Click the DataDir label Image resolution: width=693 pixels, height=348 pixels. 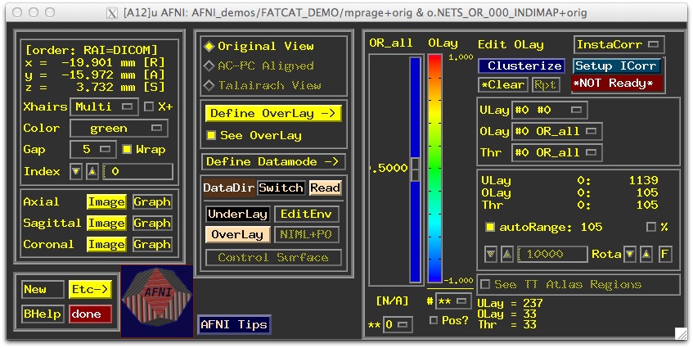[x=228, y=188]
